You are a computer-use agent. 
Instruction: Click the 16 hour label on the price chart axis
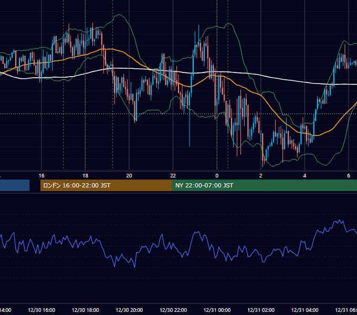pos(41,176)
